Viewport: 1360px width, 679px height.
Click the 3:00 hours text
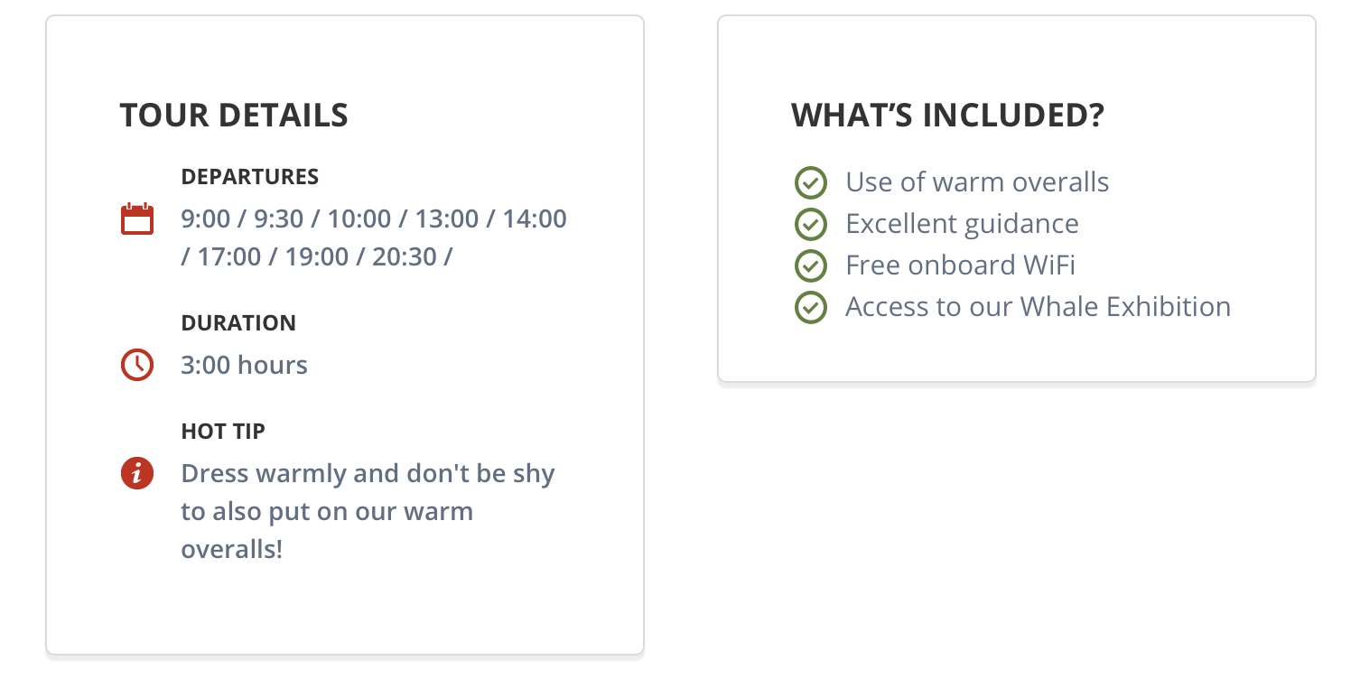coord(245,365)
